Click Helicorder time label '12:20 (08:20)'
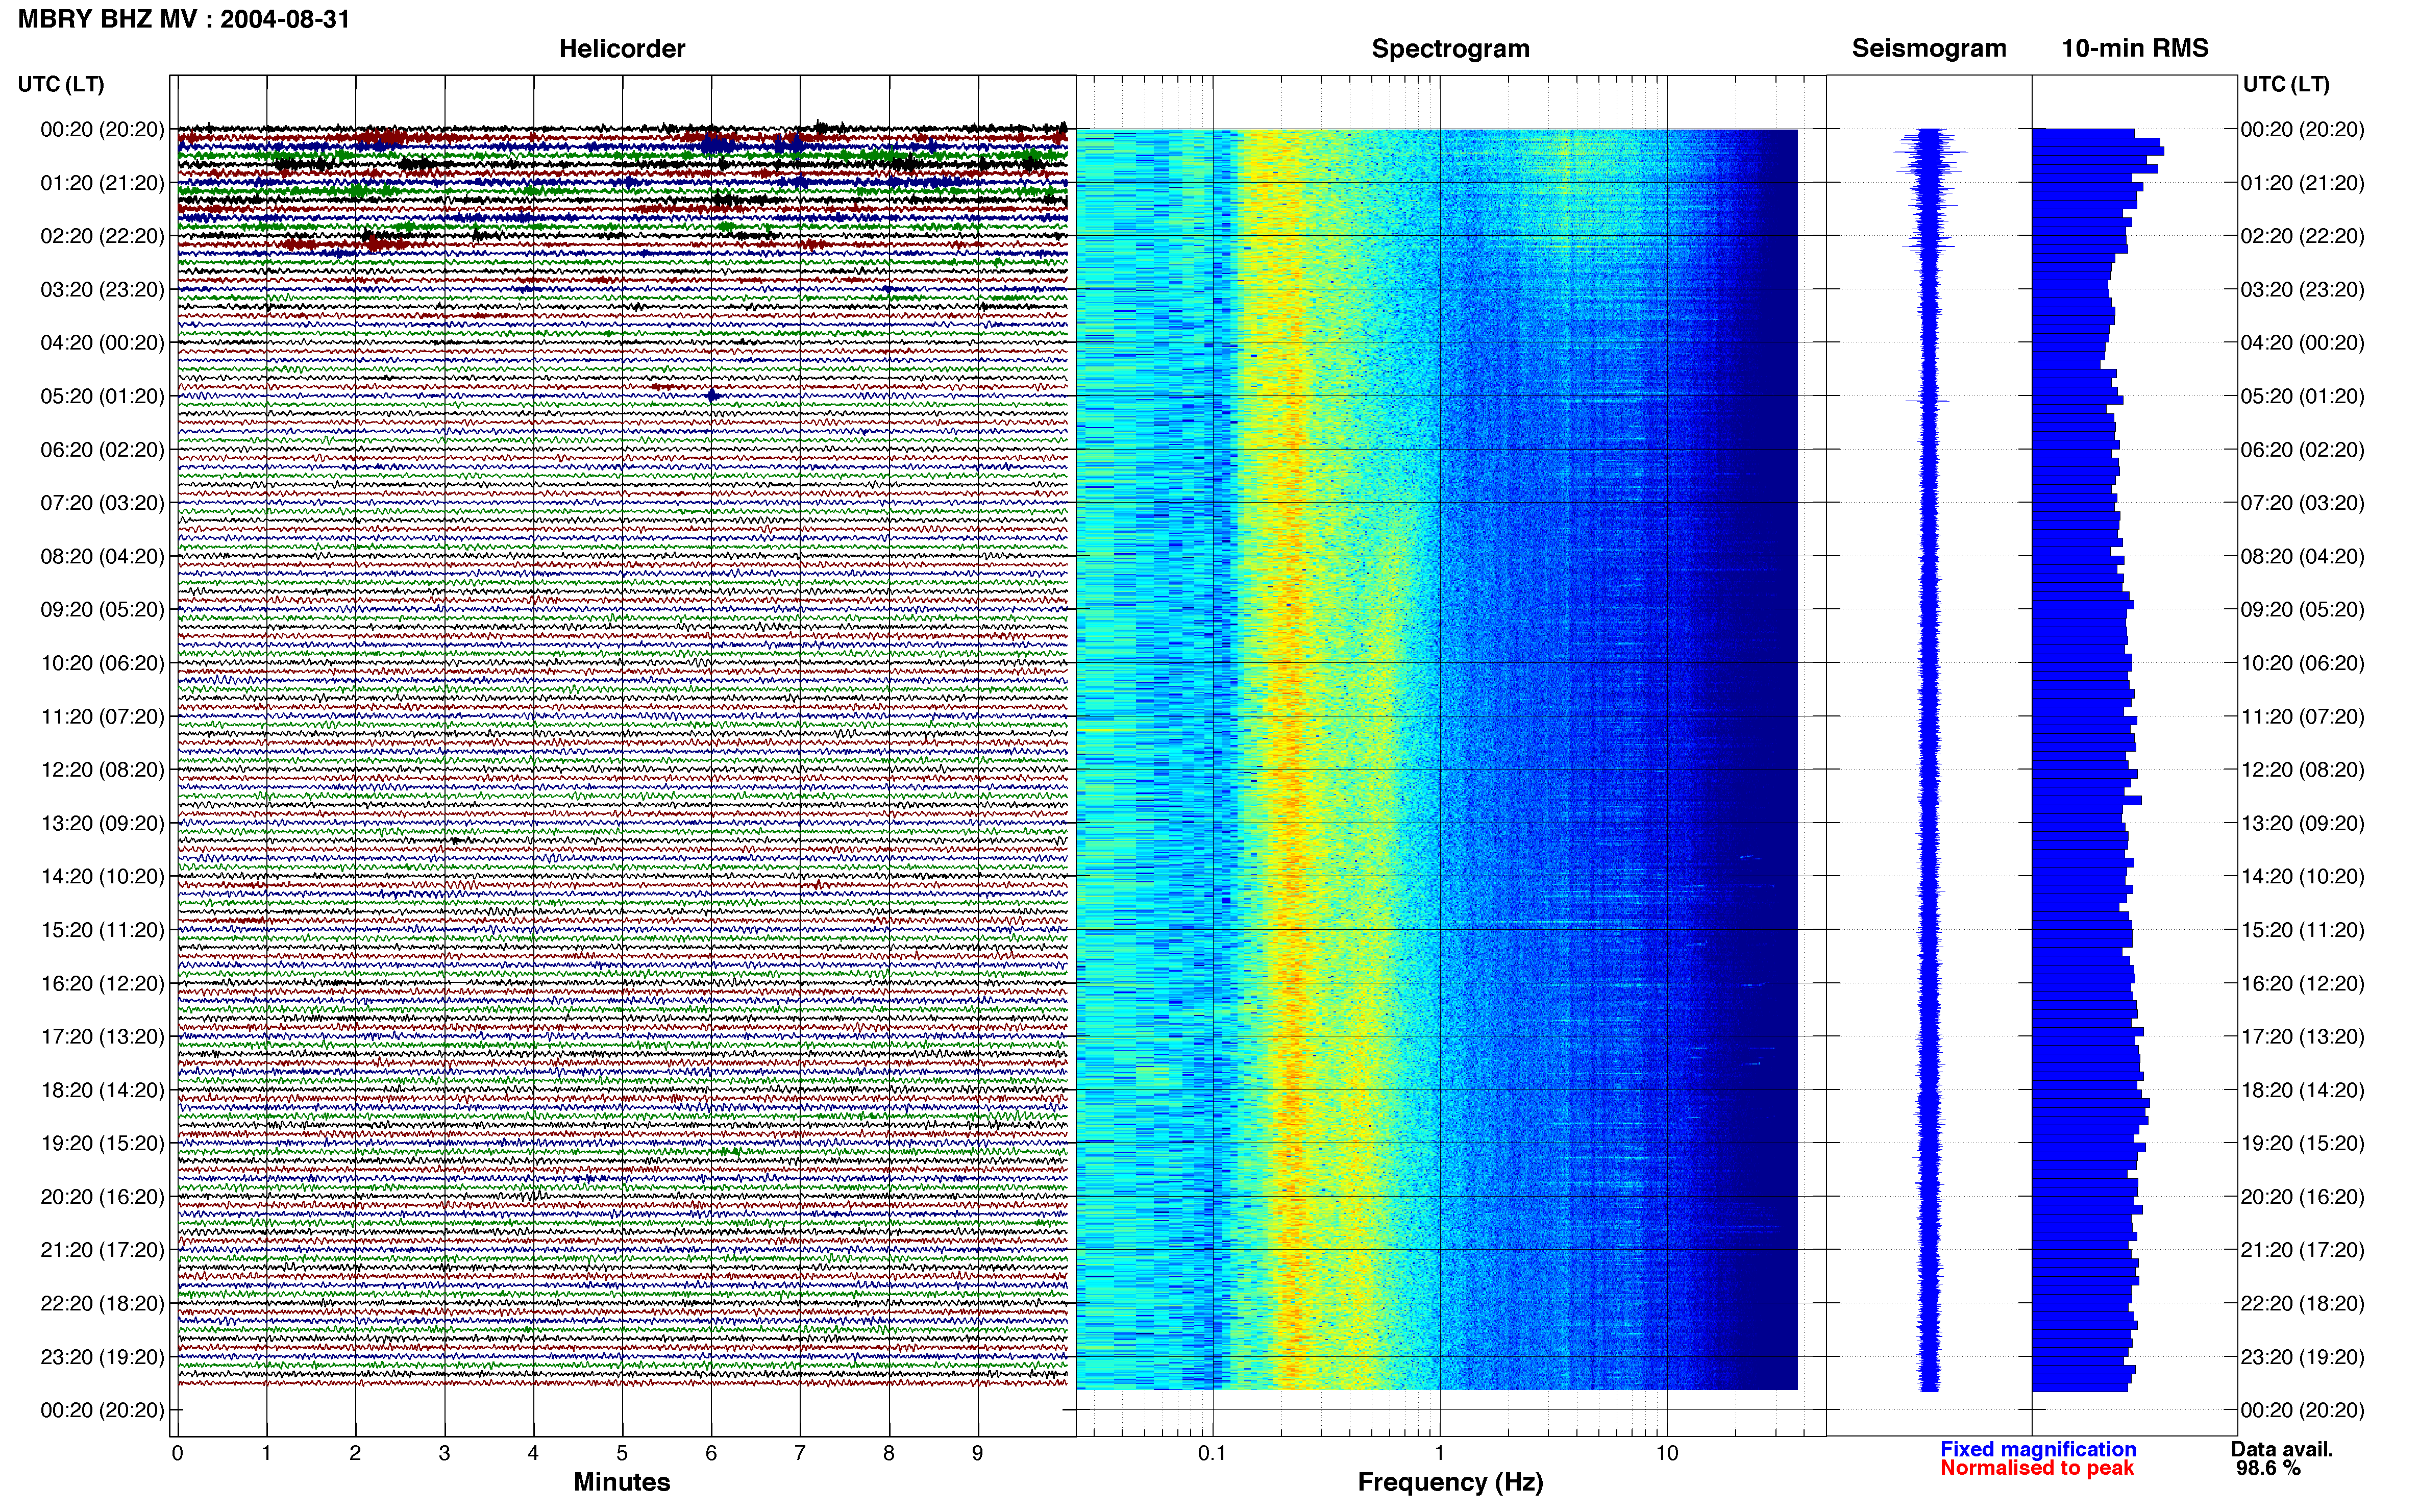 102,770
